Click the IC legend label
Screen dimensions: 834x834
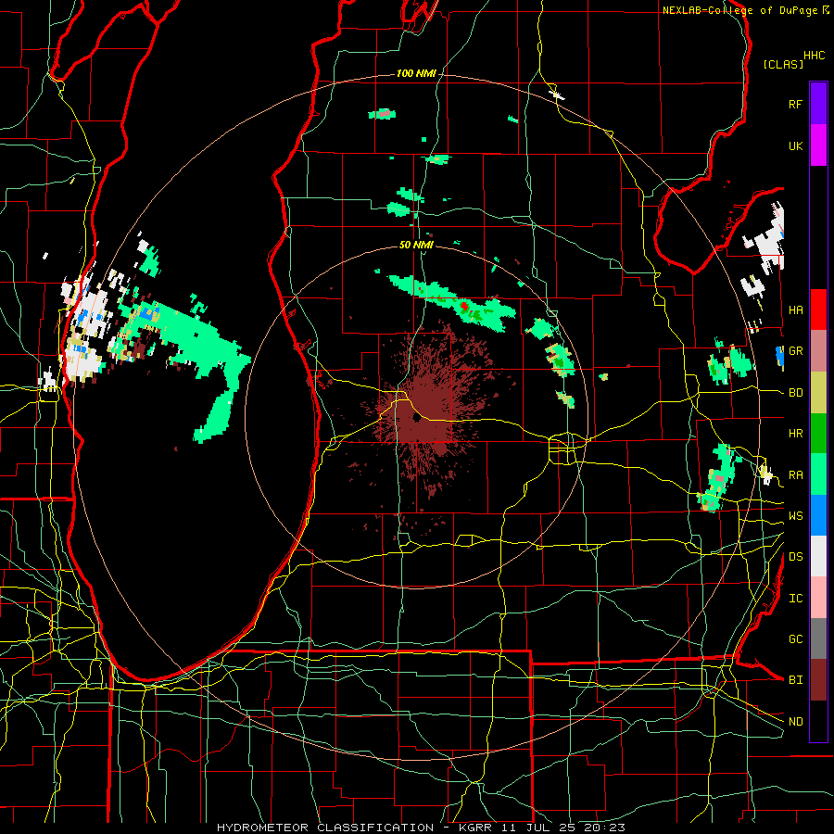[x=795, y=599]
